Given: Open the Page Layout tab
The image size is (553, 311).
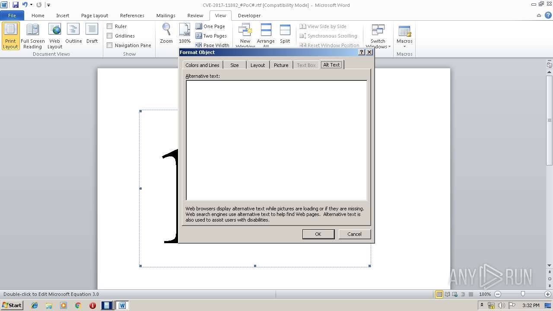Looking at the screenshot, I should 95,16.
